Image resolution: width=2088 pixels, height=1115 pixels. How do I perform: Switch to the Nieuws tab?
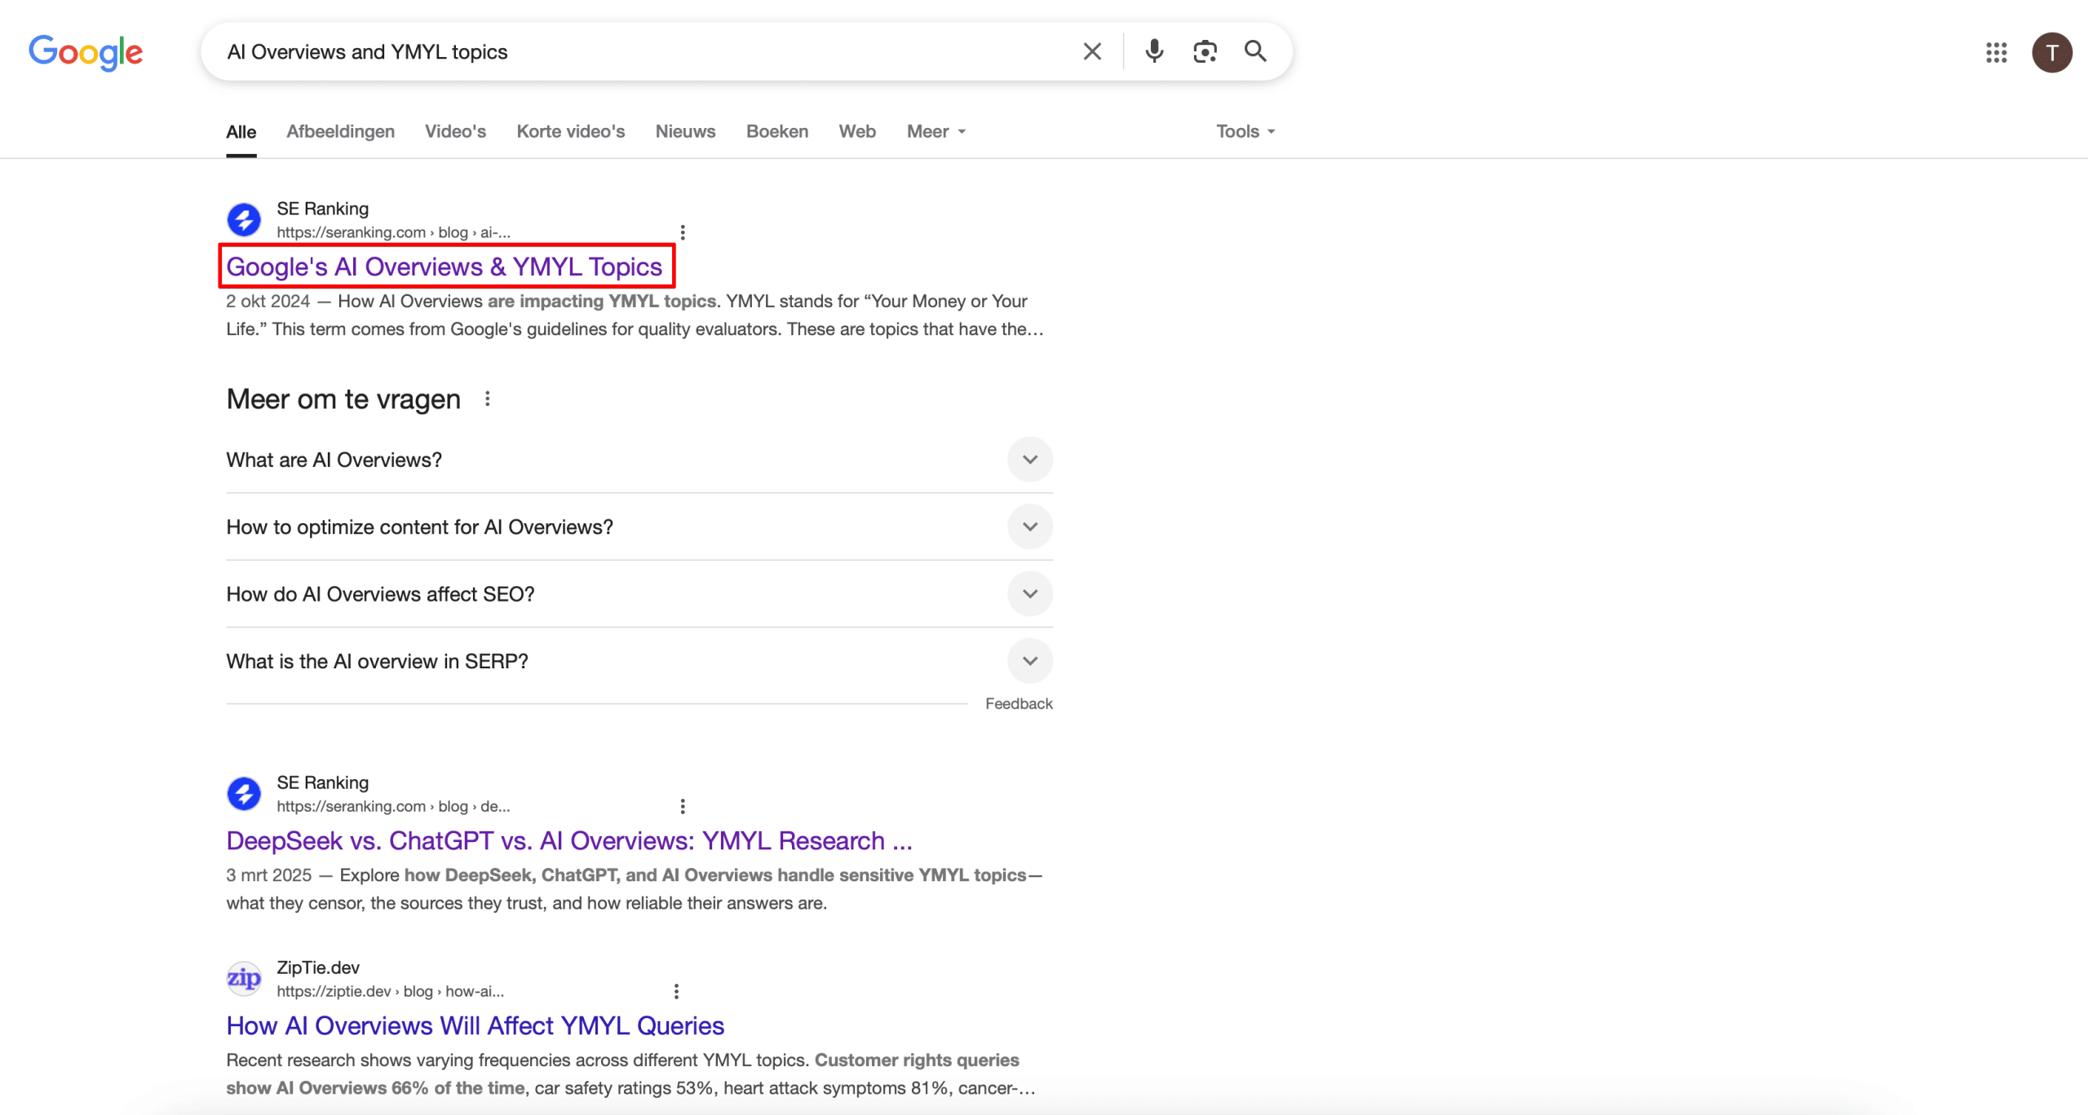[x=685, y=131]
